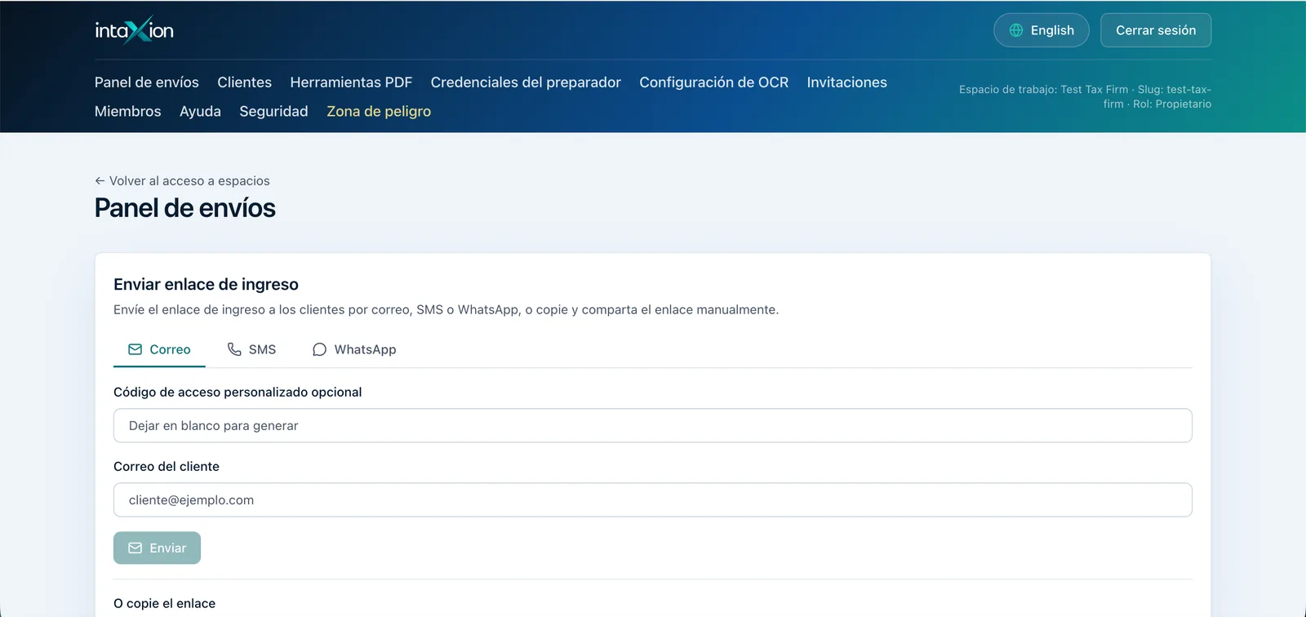Open Herramientas PDF

tap(351, 82)
